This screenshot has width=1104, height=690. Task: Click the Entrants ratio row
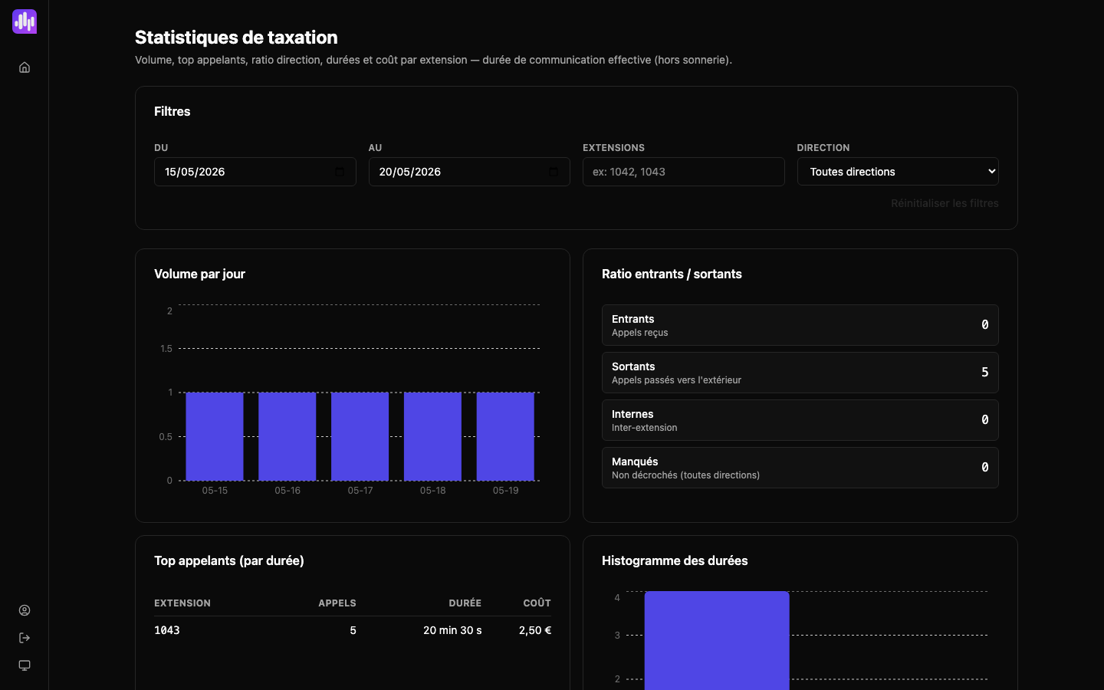(x=800, y=325)
